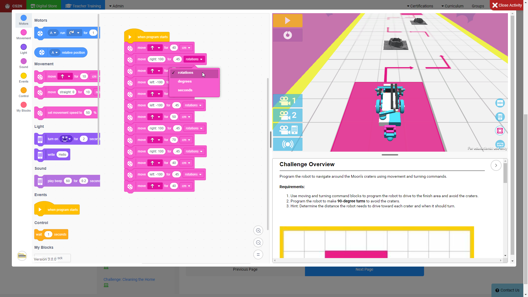Open rotations dropdown on right: 100 for .45 block
Image resolution: width=528 pixels, height=297 pixels.
coord(194,59)
